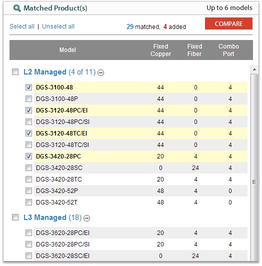Select the DGS-3120-48TC/SI model name
The image size is (262, 266).
click(62, 145)
